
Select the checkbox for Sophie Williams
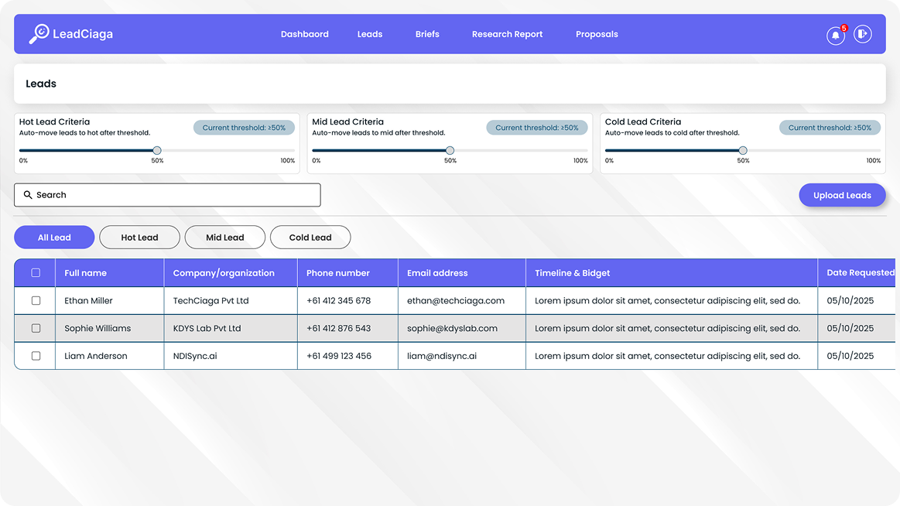34,328
